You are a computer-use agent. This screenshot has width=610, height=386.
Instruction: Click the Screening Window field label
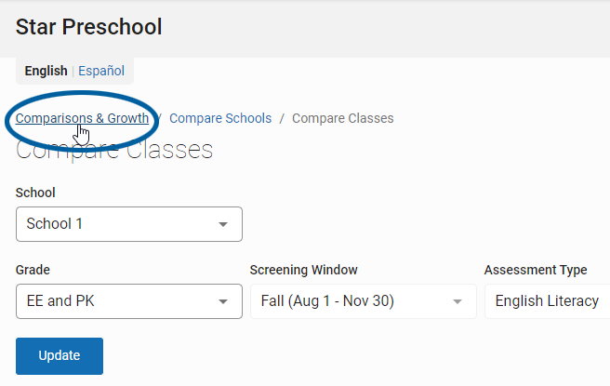coord(303,270)
